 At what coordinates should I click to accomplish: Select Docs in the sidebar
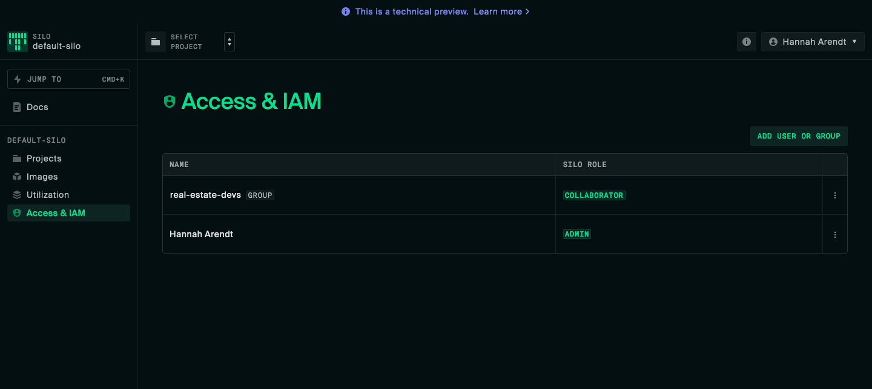pyautogui.click(x=38, y=106)
